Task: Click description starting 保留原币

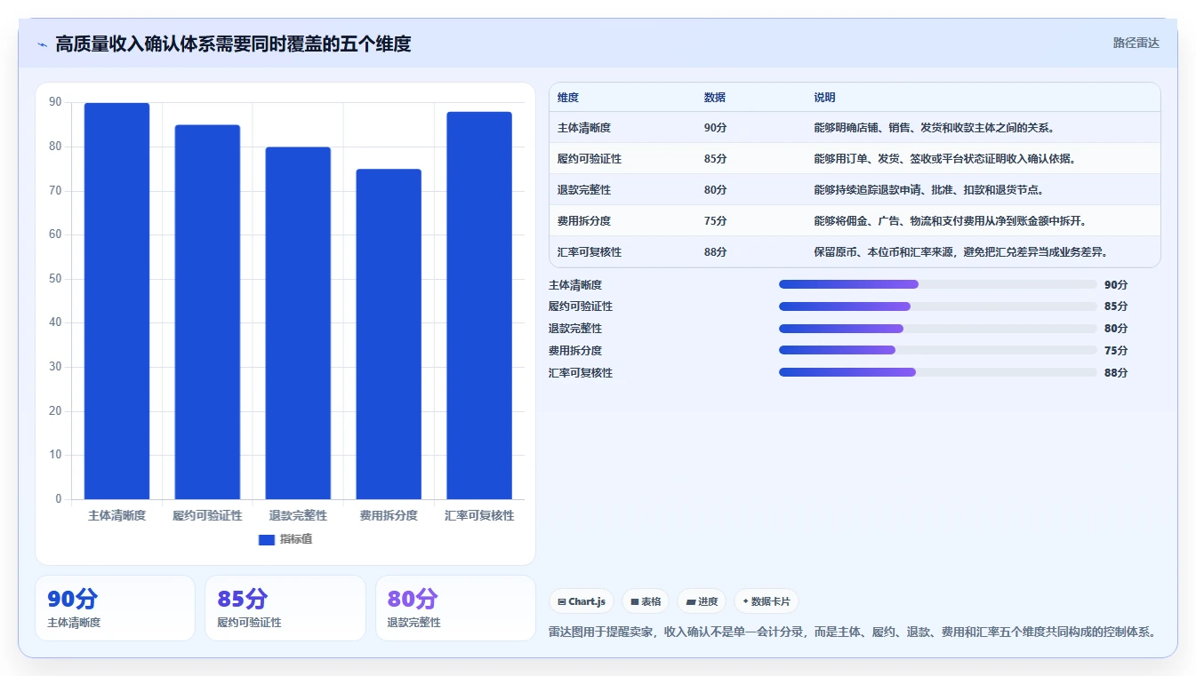Action: click(961, 252)
